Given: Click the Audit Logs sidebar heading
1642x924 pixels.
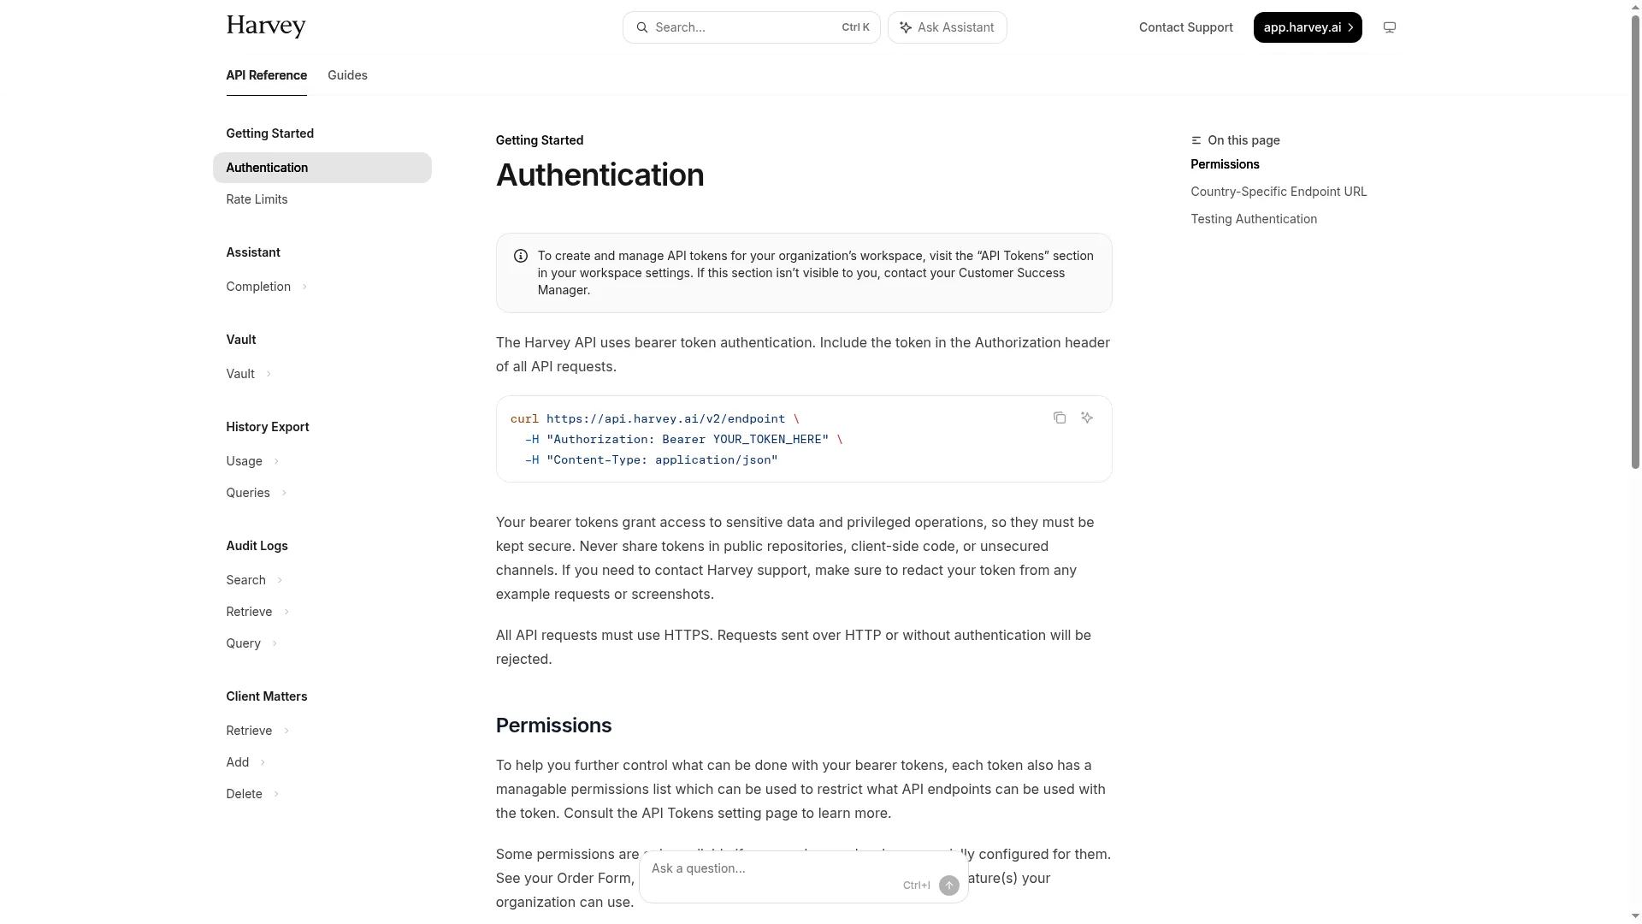Looking at the screenshot, I should pyautogui.click(x=257, y=546).
